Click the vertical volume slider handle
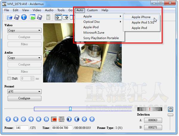The width and height of the screenshot is (179, 136). click(x=170, y=115)
